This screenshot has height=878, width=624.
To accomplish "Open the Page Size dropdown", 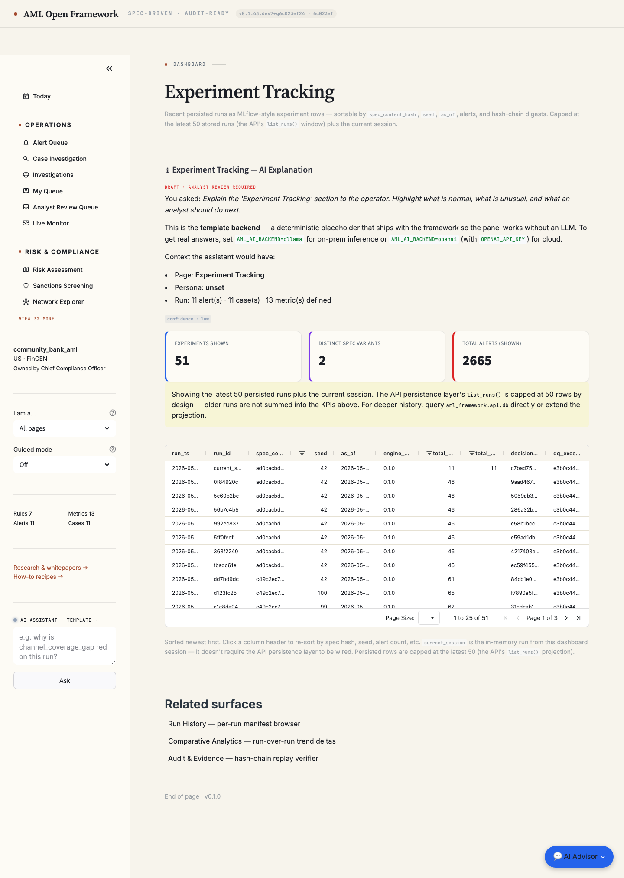I will (429, 618).
